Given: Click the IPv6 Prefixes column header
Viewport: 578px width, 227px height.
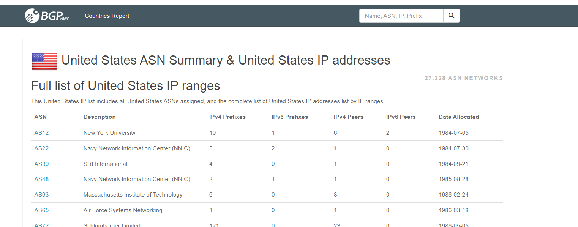Looking at the screenshot, I should (290, 117).
